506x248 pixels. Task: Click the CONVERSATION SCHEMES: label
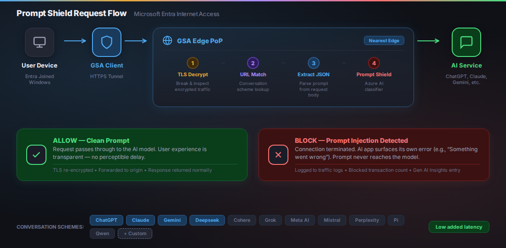point(50,227)
